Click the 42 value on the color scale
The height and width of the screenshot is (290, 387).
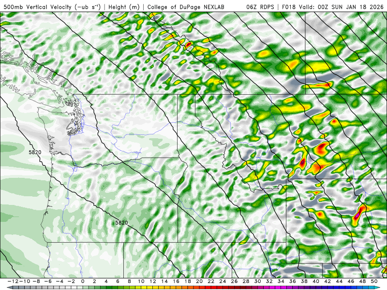point(327,281)
